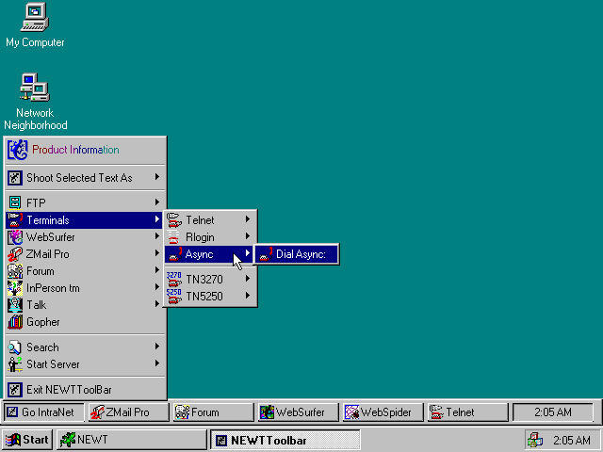Expand the Forum submenu arrow
Screen dimensions: 603x452
pos(157,270)
